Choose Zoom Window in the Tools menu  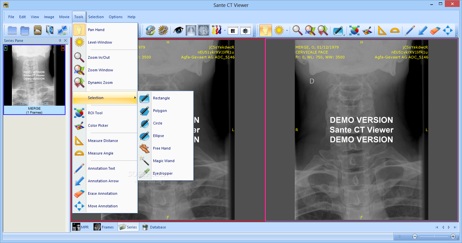(x=105, y=70)
